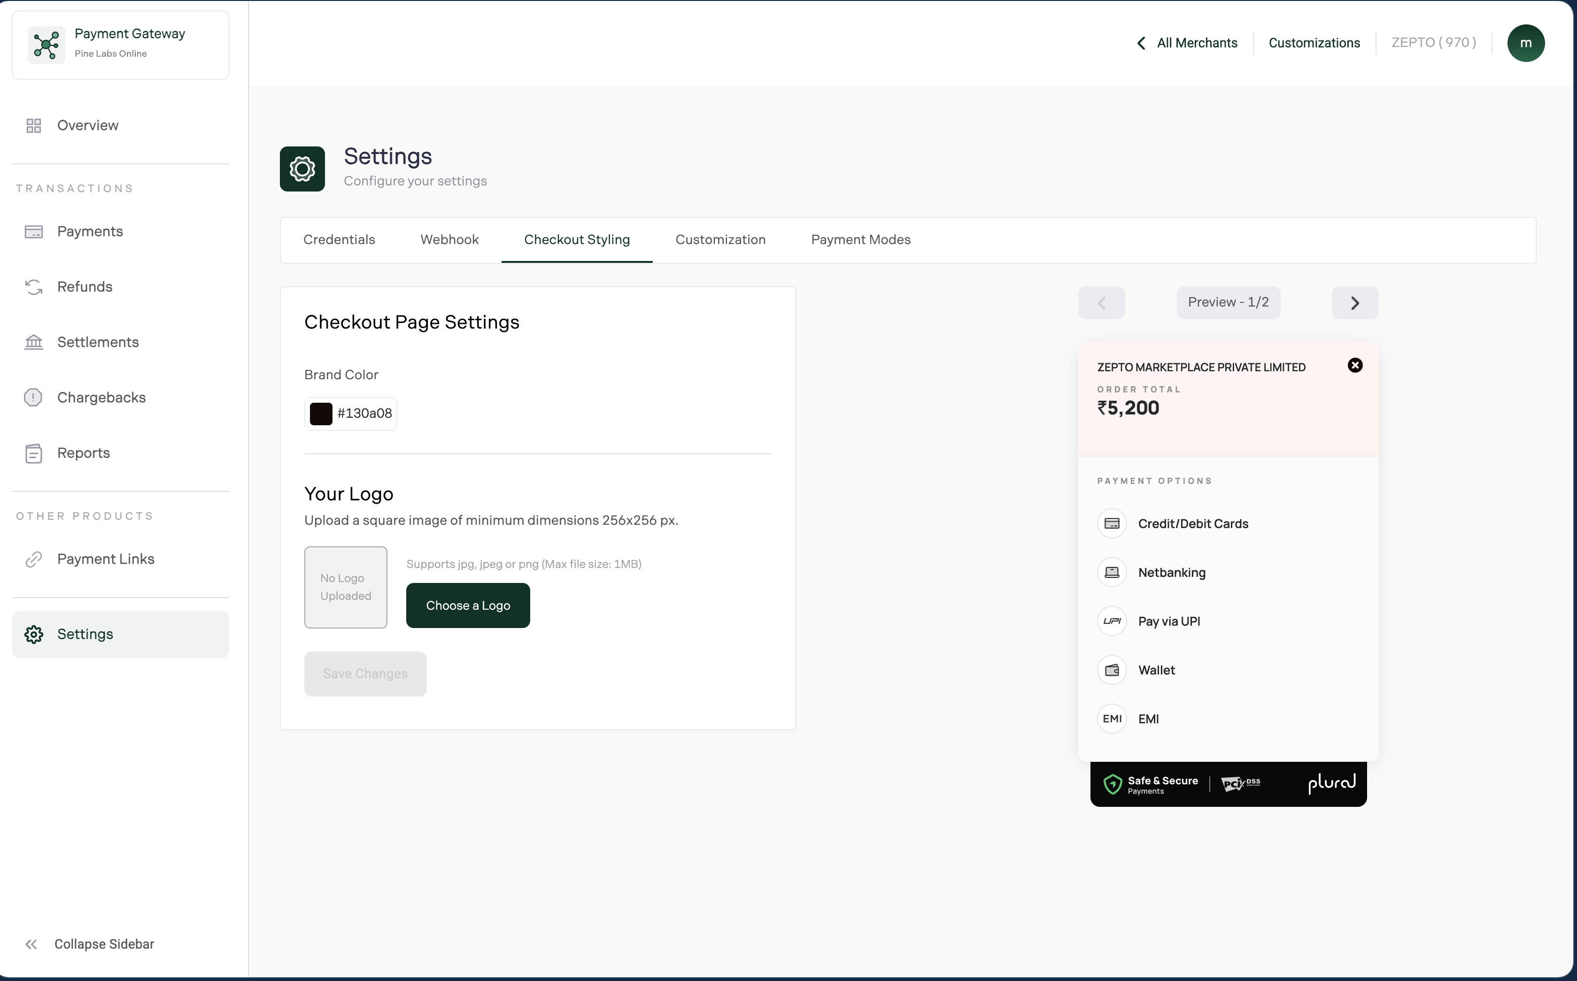Click the Safe & Secure shield icon
The image size is (1577, 981).
pos(1113,784)
